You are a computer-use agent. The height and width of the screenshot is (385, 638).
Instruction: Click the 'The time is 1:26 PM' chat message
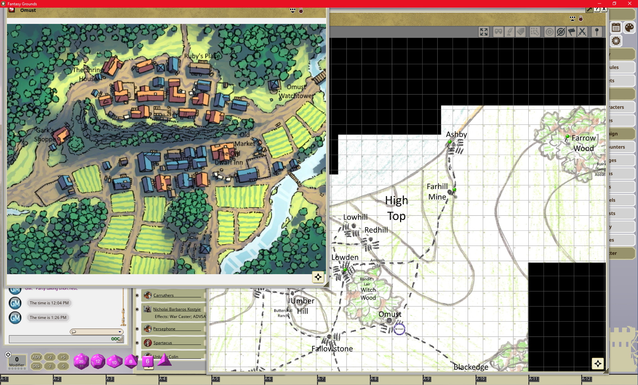[48, 317]
